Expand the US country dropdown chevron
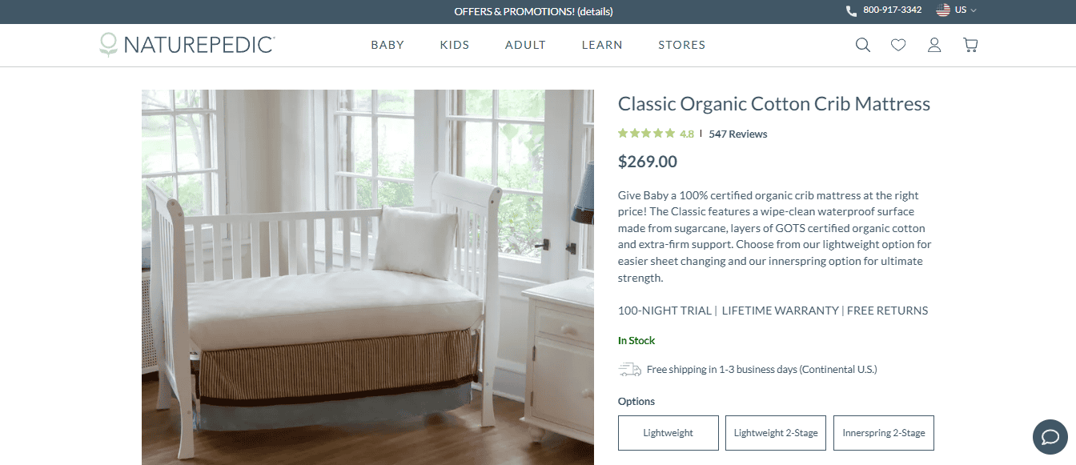1076x465 pixels. pyautogui.click(x=974, y=10)
